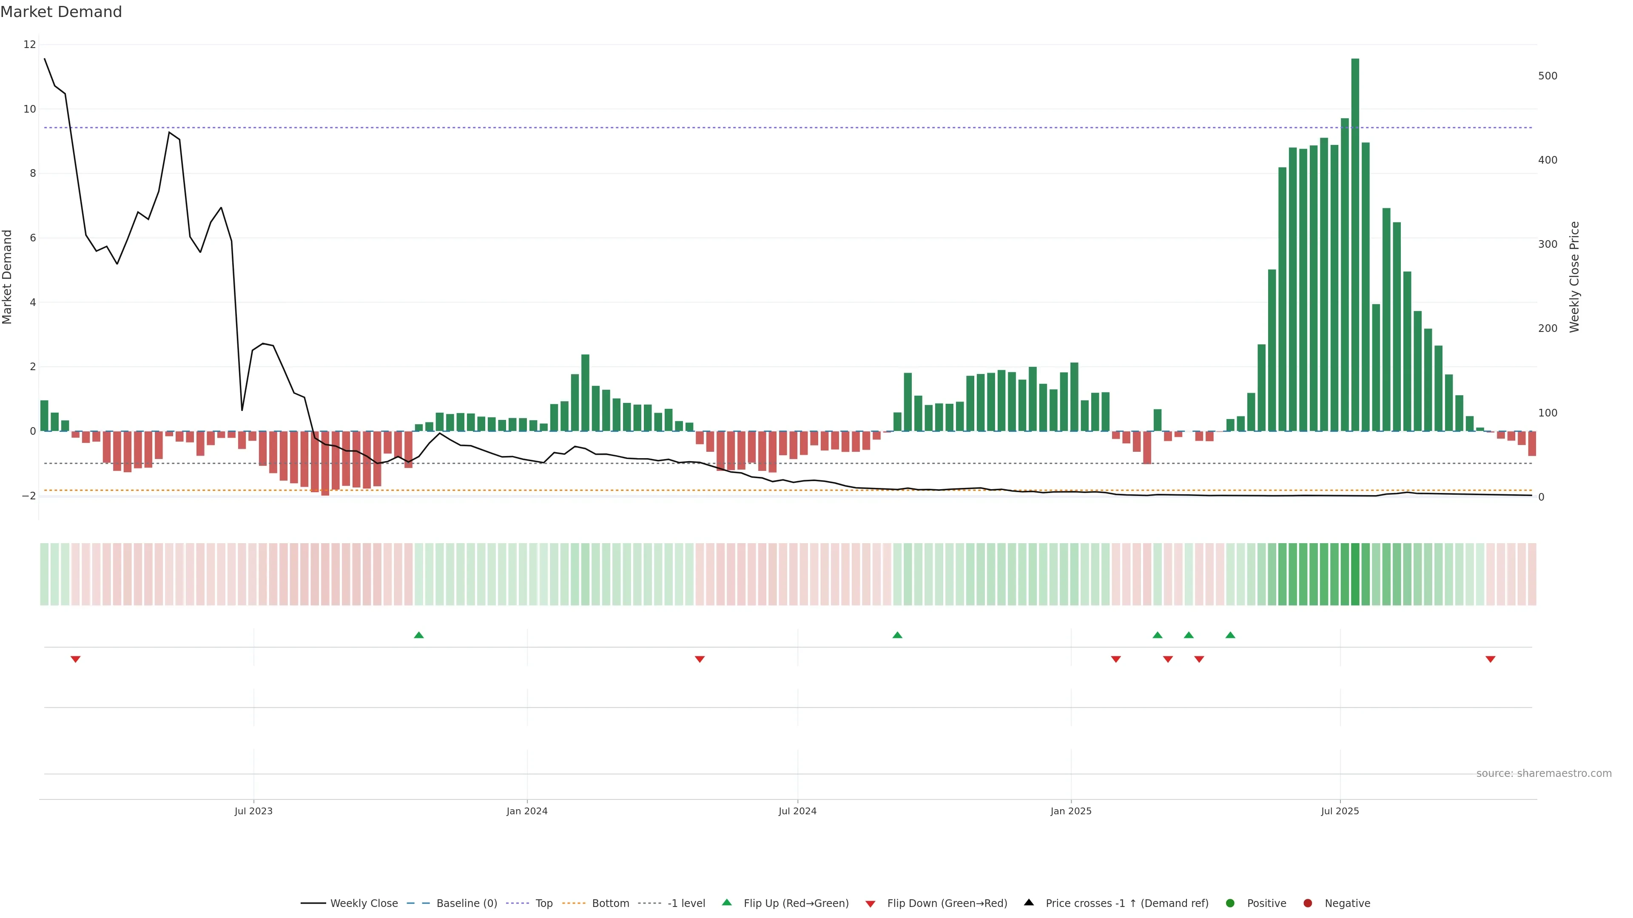The image size is (1633, 918).
Task: Click the Jul 2024 x-axis label
Action: tap(797, 811)
